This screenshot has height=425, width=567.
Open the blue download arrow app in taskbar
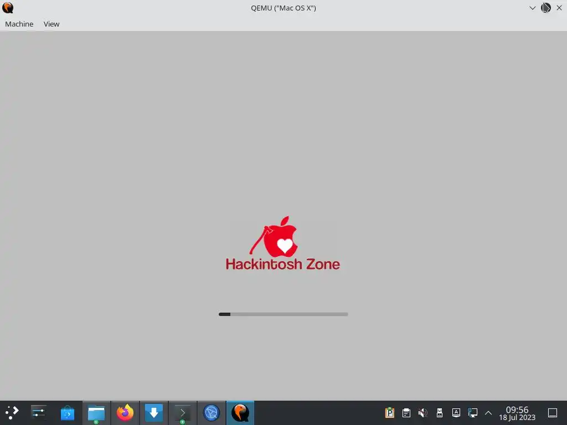pos(154,413)
